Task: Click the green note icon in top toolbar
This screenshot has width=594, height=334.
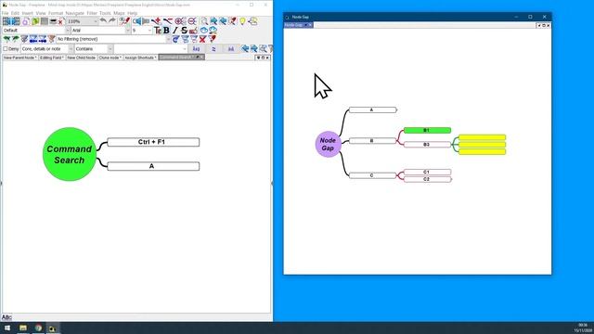Action: pos(35,21)
